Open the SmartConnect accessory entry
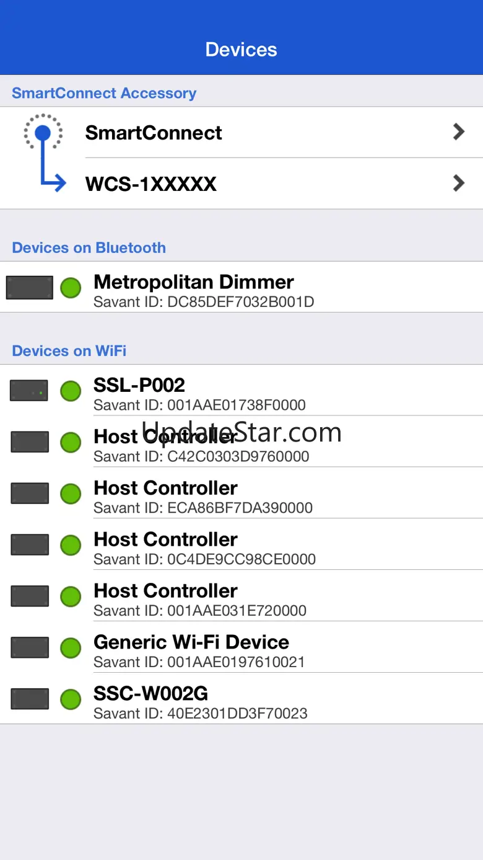This screenshot has height=860, width=483. point(154,133)
